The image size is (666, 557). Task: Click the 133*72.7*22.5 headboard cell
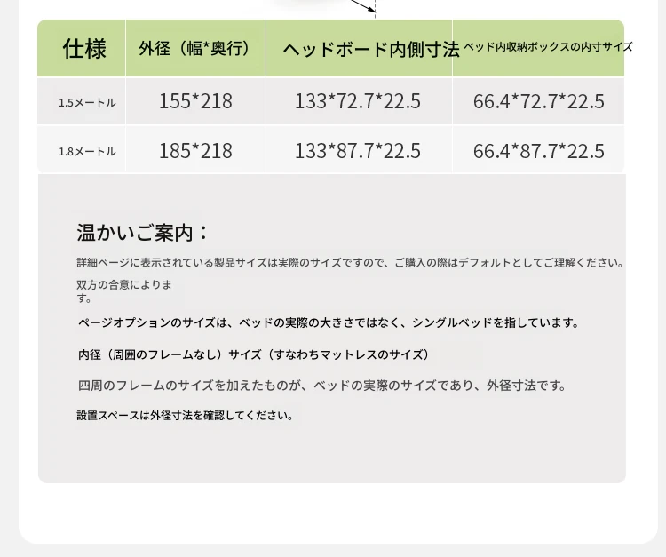pos(358,101)
